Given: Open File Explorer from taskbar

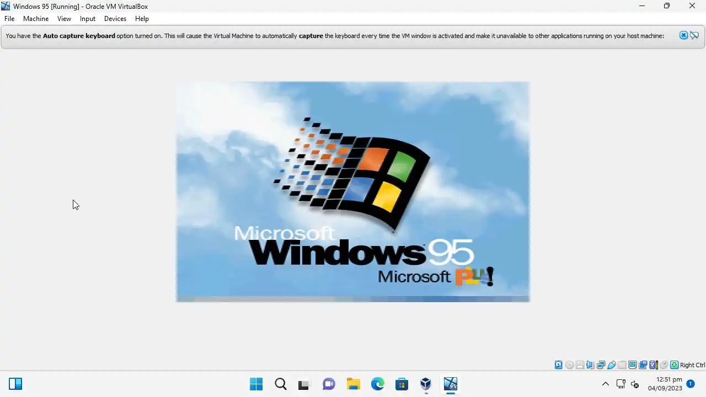Looking at the screenshot, I should [x=353, y=384].
